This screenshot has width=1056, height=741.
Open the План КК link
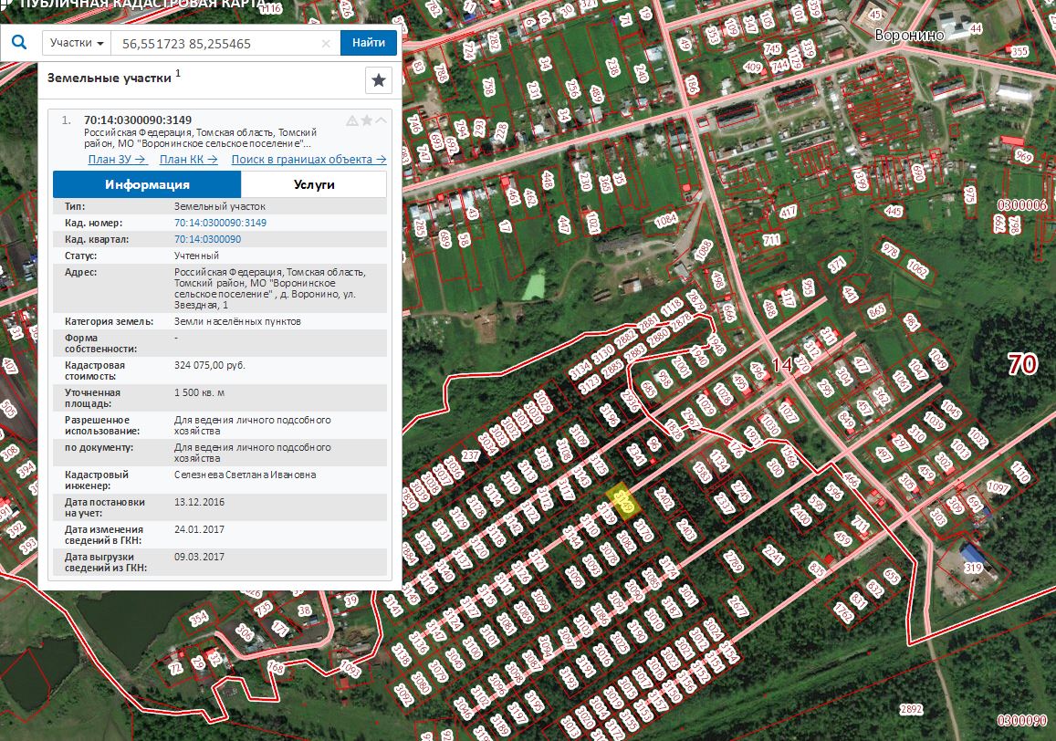pos(189,159)
